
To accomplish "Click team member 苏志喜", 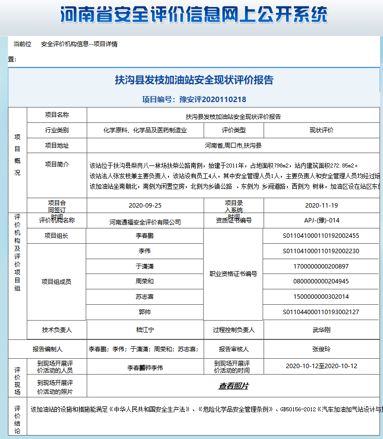I will click(x=145, y=297).
